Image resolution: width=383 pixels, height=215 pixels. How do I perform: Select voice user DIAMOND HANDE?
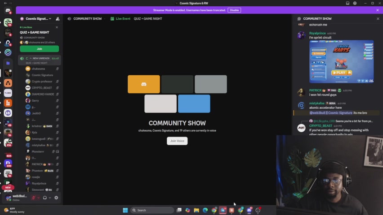(43, 94)
